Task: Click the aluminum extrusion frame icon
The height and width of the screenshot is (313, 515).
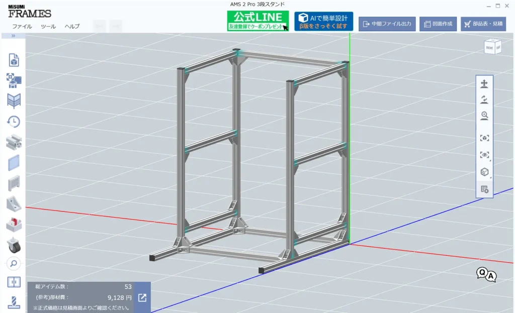Action: pyautogui.click(x=14, y=142)
